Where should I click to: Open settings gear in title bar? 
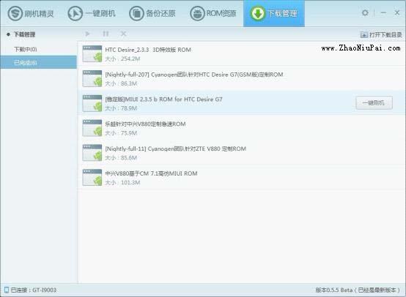point(365,12)
